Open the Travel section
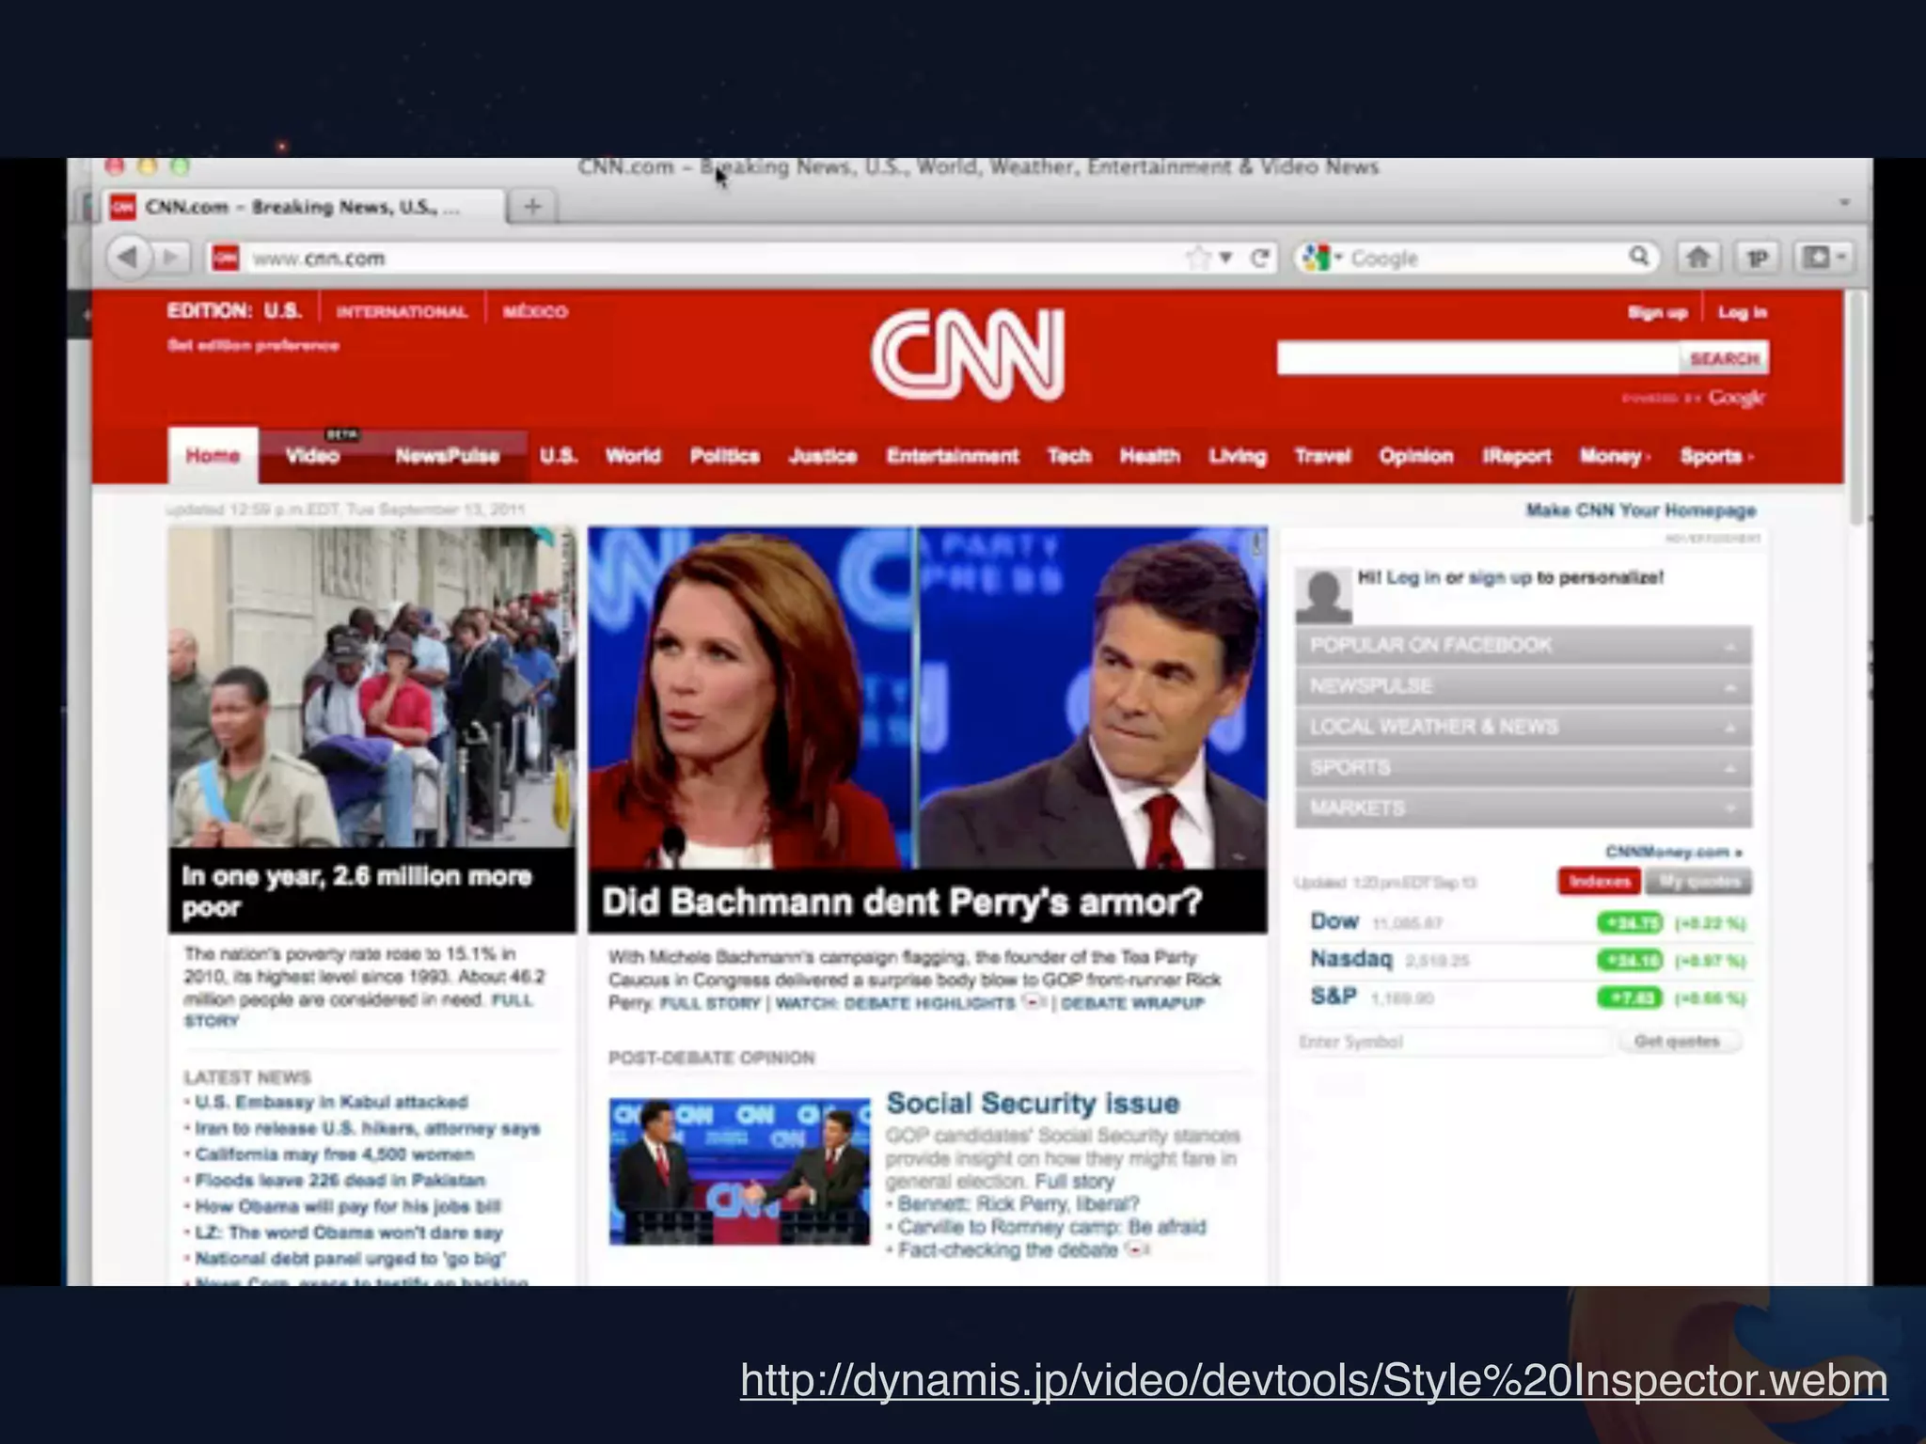Screen dimensions: 1926x1444 coord(1322,457)
